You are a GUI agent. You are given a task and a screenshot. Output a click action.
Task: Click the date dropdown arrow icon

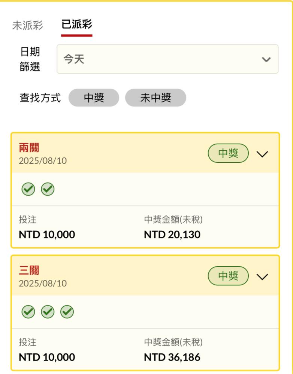[x=266, y=59]
